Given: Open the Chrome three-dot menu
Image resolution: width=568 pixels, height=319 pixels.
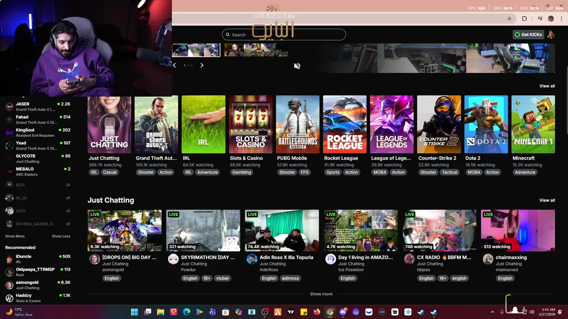Looking at the screenshot, I should point(561,19).
